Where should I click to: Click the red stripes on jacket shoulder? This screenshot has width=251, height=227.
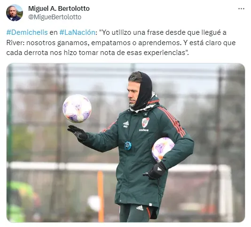point(172,121)
